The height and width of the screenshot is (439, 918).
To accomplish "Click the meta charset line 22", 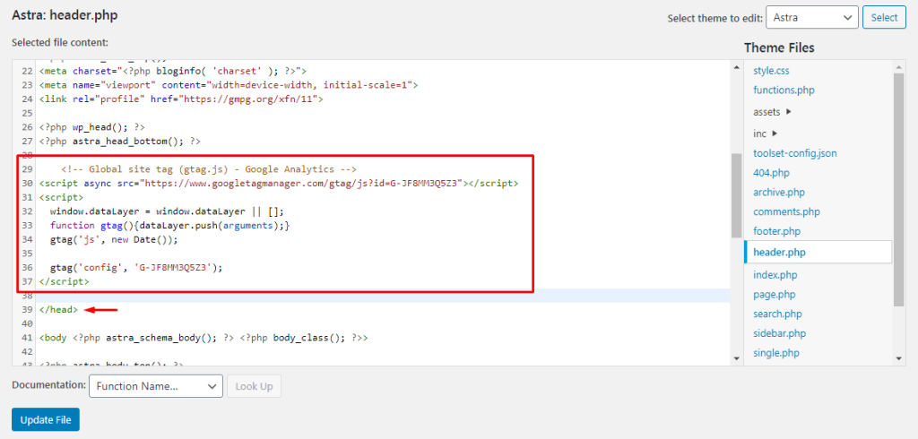I will tap(173, 71).
